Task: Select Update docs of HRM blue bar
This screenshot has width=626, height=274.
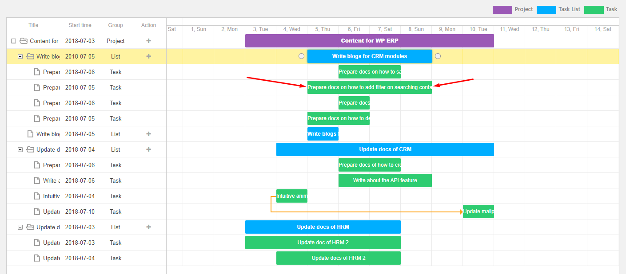Action: tap(323, 227)
